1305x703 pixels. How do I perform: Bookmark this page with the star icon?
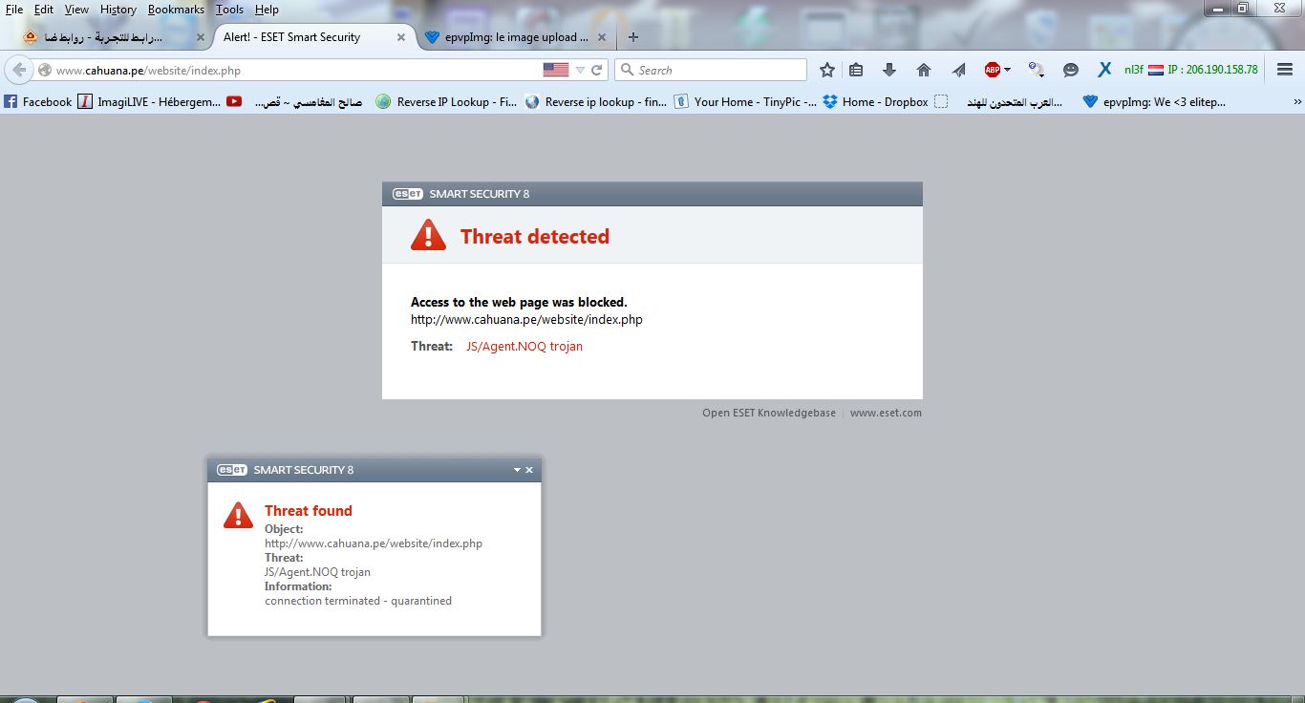[x=827, y=70]
